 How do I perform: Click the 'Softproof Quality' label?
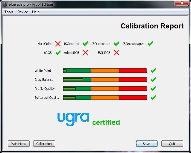coord(47,98)
